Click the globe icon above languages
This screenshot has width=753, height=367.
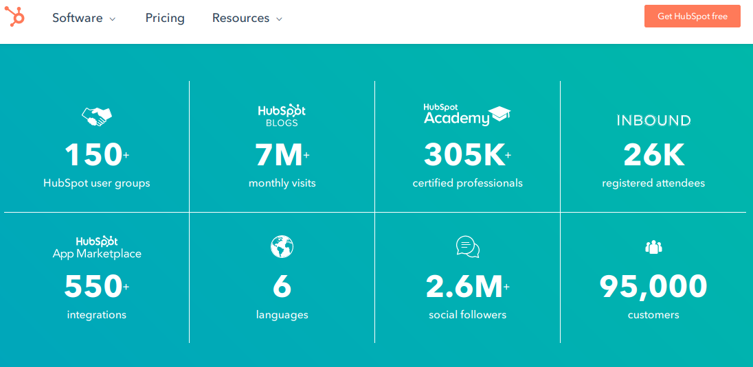pyautogui.click(x=282, y=246)
